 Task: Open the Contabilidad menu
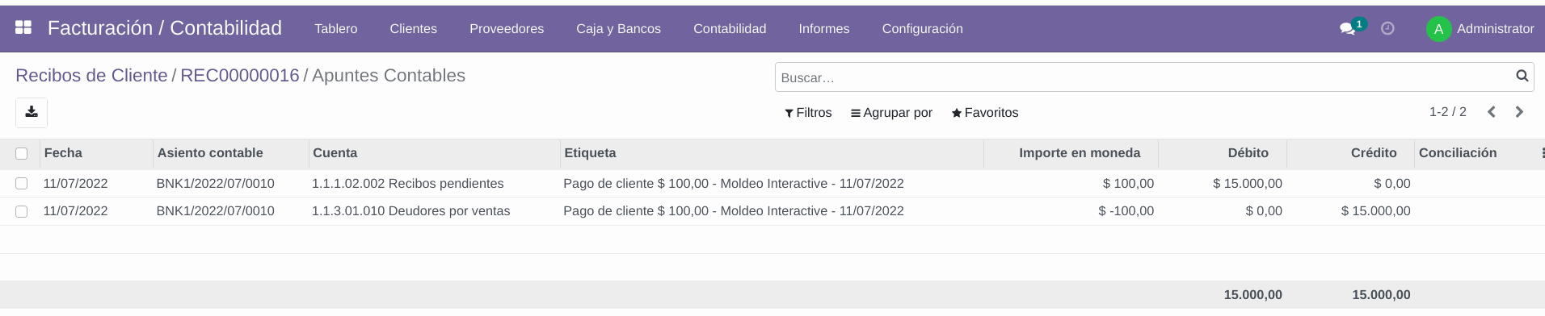click(x=730, y=29)
